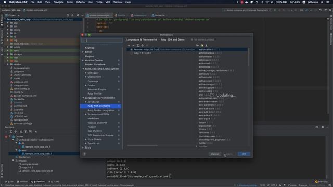The width and height of the screenshot is (333, 187).
Task: Open macOS Spotlight search in menu bar
Action: tap(322, 2)
